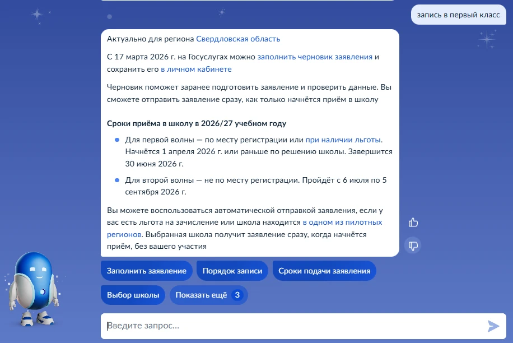Click the first wave bullet point text
Image resolution: width=513 pixels, height=343 pixels.
[258, 152]
